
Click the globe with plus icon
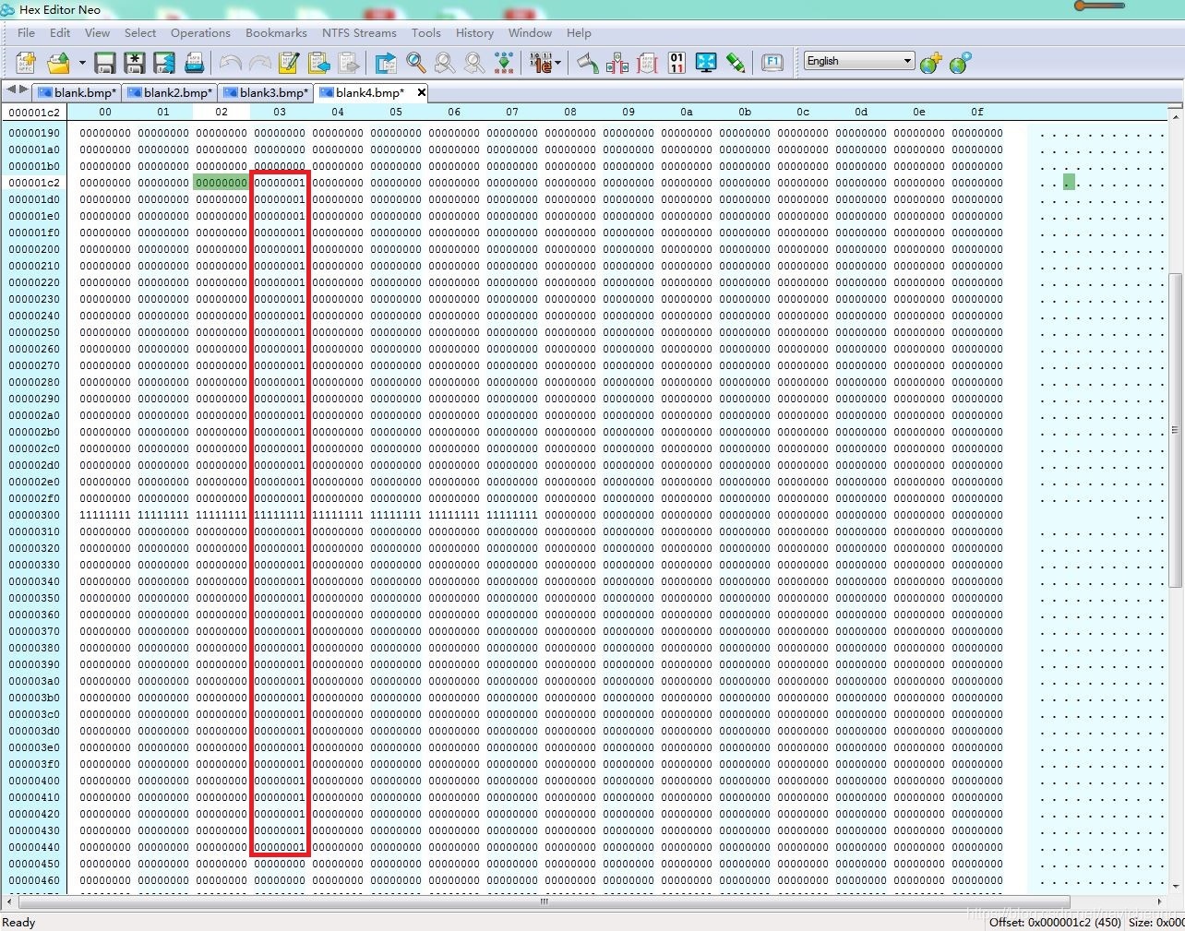tap(931, 63)
